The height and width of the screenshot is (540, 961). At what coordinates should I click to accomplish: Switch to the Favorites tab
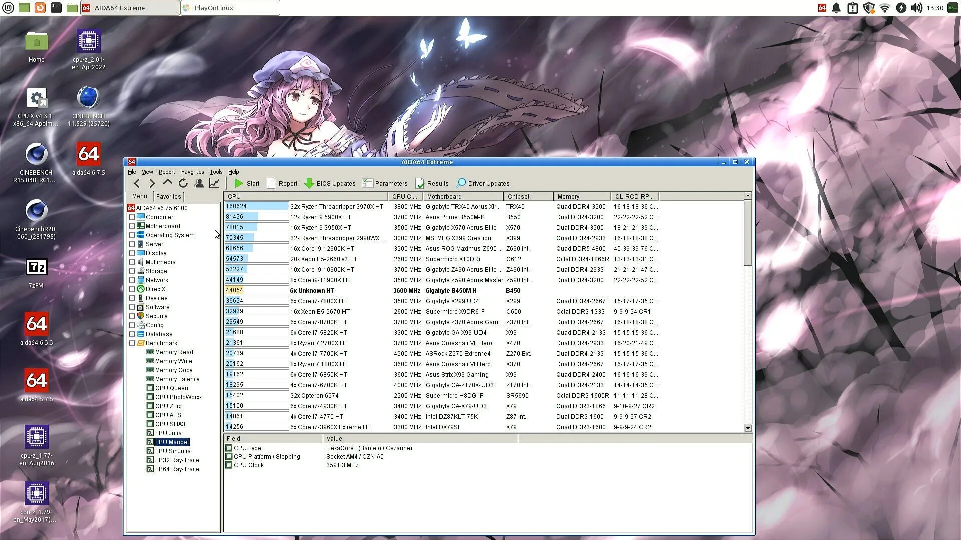(x=168, y=197)
